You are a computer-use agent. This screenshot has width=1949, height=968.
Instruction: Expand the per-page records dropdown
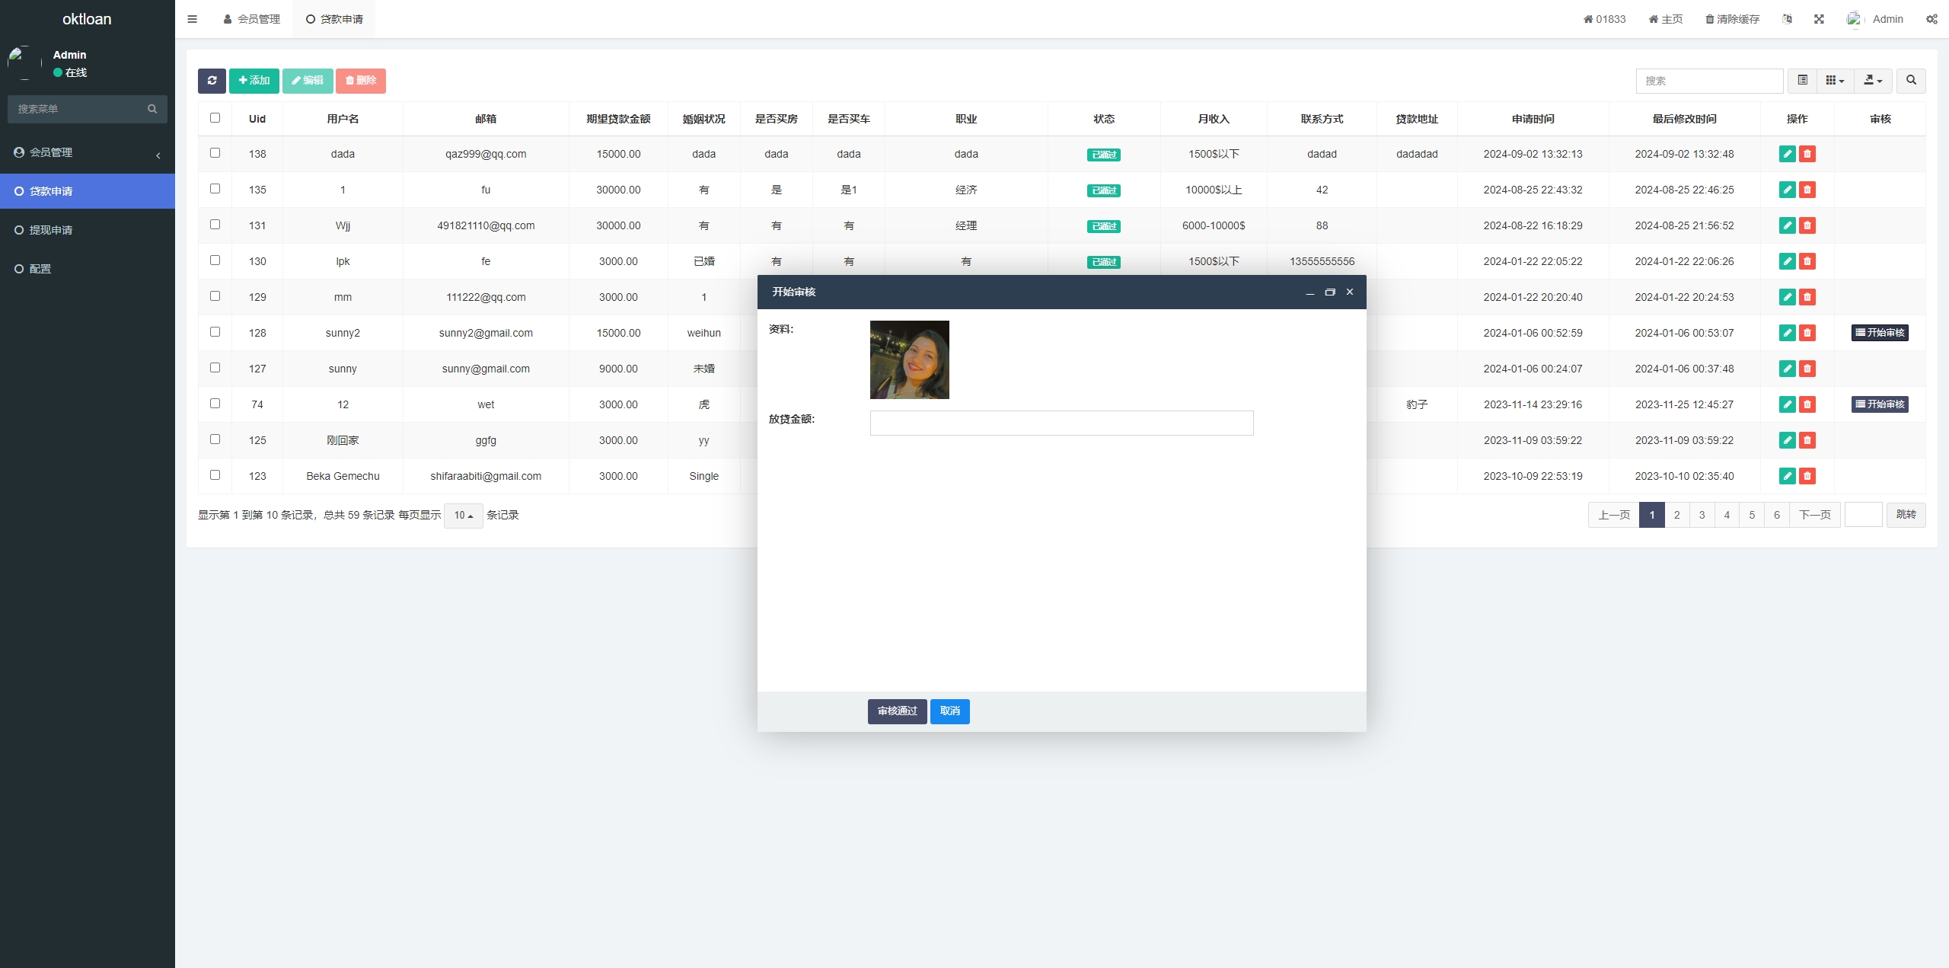click(x=462, y=514)
